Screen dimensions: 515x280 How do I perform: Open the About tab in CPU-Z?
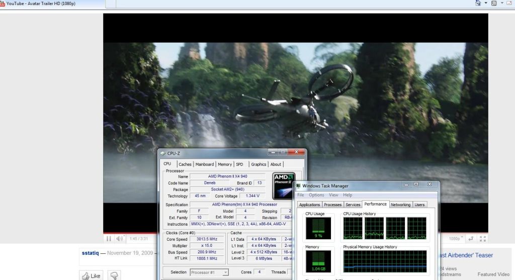pos(276,164)
